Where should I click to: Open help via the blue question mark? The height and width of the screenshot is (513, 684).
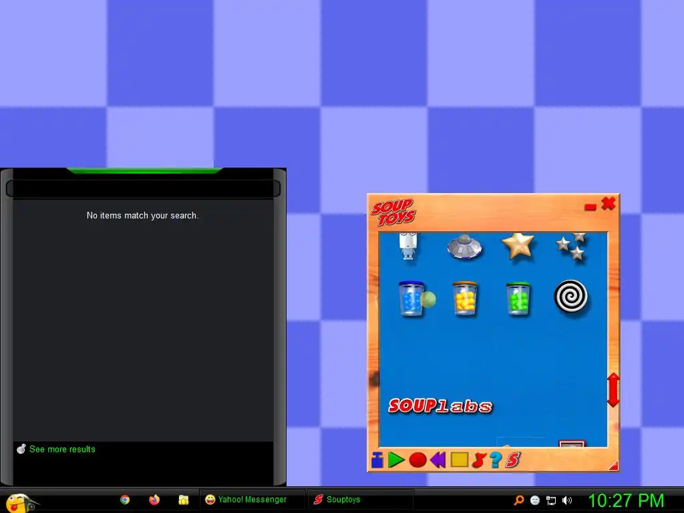pos(496,460)
